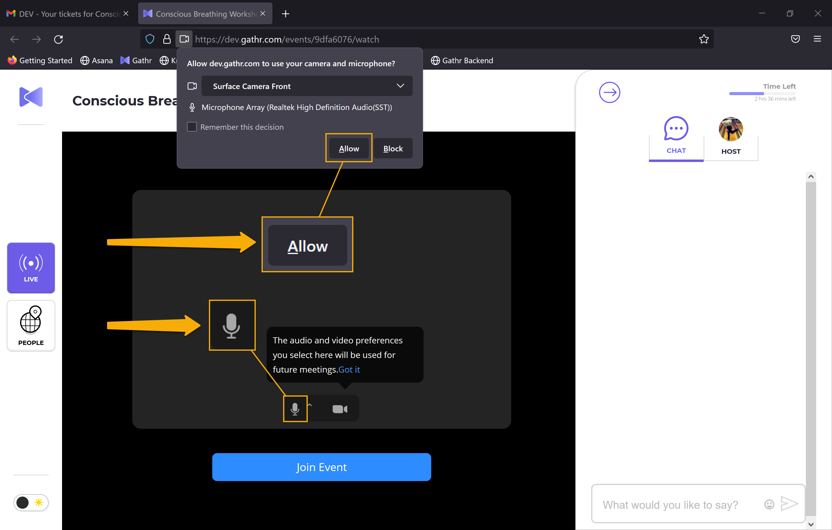Open the camera permission icon in address bar
Viewport: 832px width, 530px height.
[184, 40]
